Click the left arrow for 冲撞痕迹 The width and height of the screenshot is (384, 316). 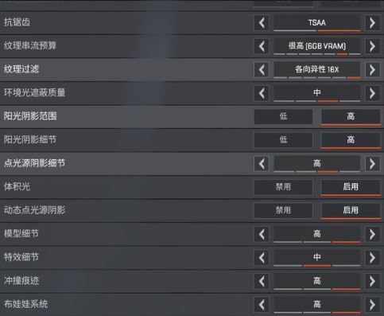262,281
